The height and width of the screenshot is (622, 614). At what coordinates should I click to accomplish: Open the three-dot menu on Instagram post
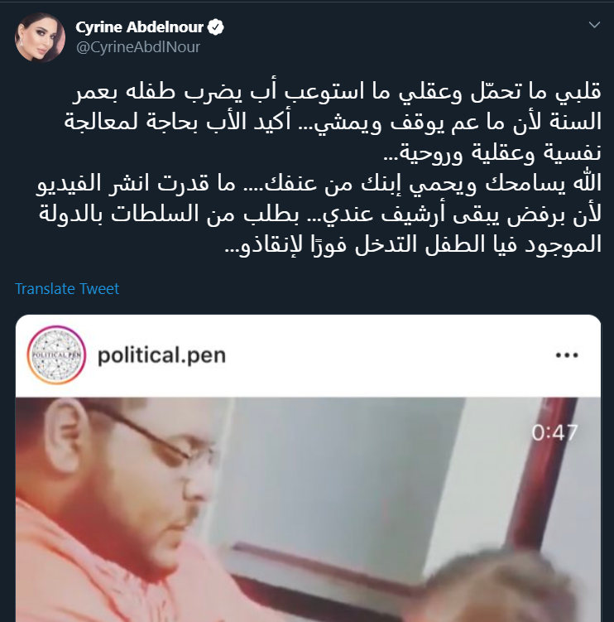click(567, 355)
